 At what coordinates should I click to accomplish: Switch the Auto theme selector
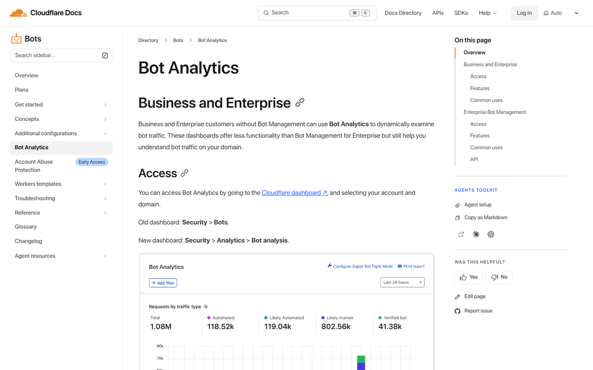[x=552, y=12]
